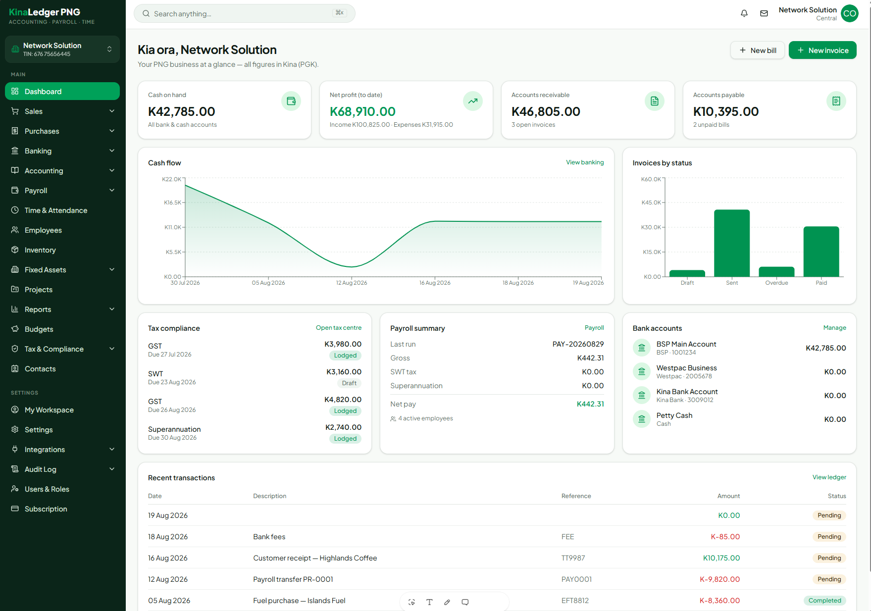Click the CO user avatar
871x611 pixels.
point(850,13)
